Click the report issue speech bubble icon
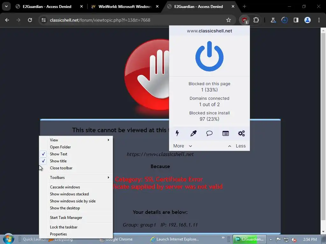Image resolution: width=326 pixels, height=244 pixels. pyautogui.click(x=209, y=133)
